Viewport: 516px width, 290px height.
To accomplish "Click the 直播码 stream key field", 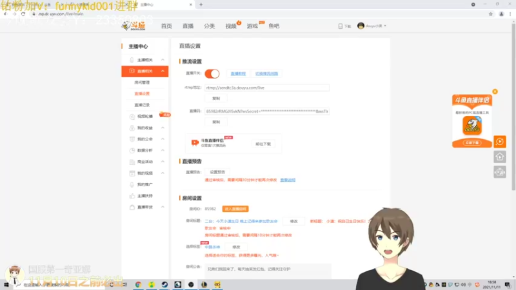I will pos(267,111).
